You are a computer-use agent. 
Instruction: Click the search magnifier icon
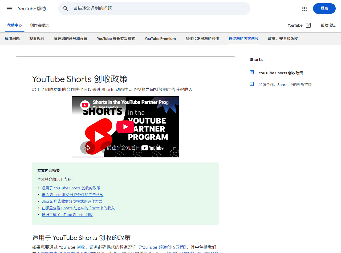point(66,9)
